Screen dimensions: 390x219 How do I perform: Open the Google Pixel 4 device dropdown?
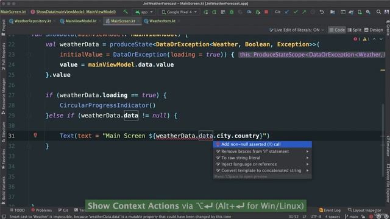coord(179,12)
